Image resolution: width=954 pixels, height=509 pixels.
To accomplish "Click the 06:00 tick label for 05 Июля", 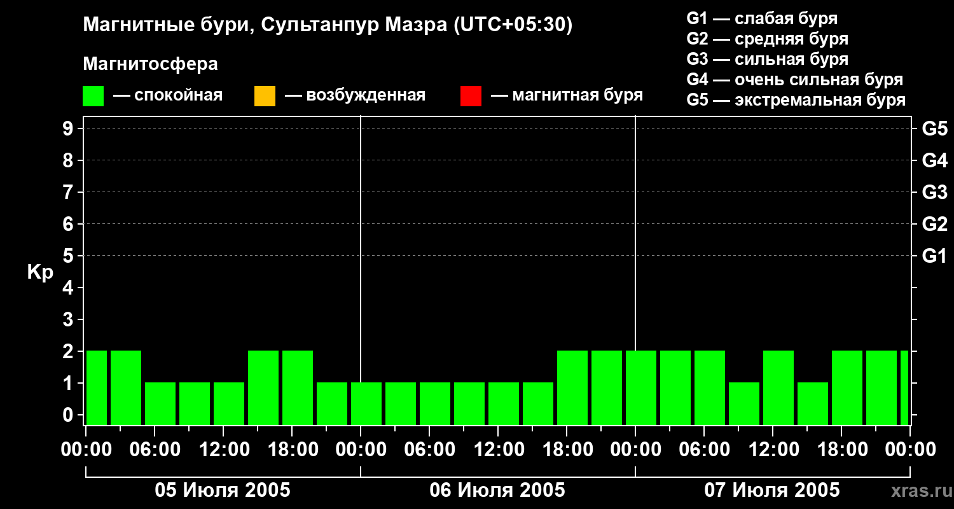I will point(155,450).
